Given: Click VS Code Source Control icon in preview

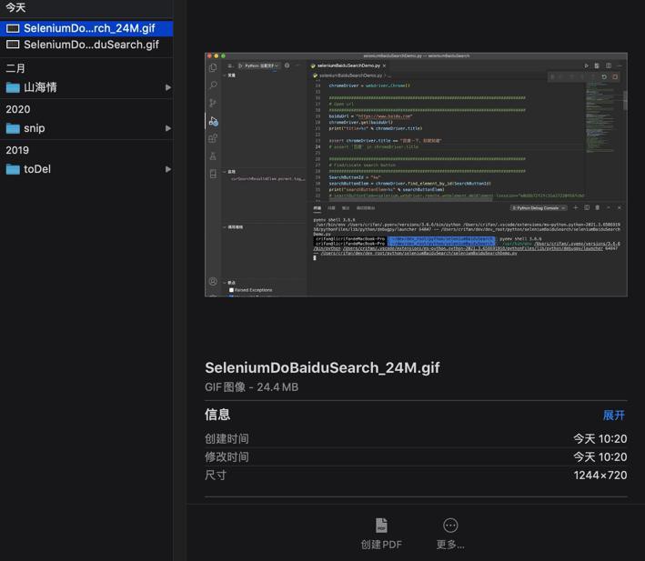Looking at the screenshot, I should click(213, 103).
